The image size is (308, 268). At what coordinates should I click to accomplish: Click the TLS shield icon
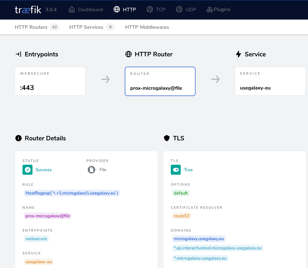(167, 138)
